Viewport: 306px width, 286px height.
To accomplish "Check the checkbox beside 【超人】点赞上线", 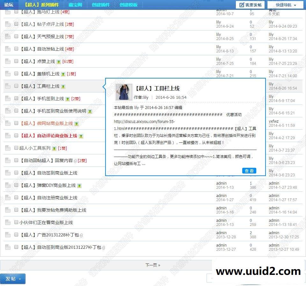I will [16, 61].
